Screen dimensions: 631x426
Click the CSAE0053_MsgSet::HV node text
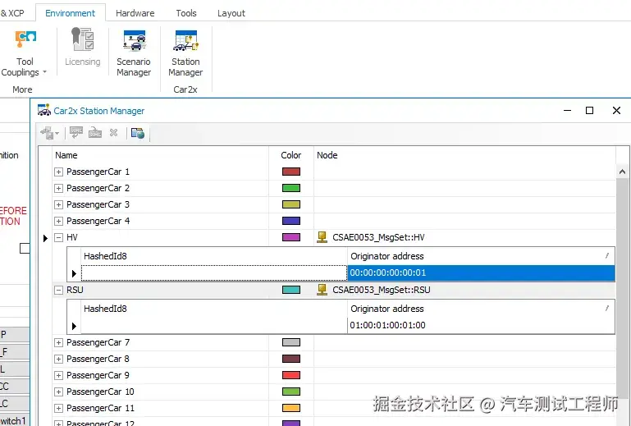tap(378, 237)
